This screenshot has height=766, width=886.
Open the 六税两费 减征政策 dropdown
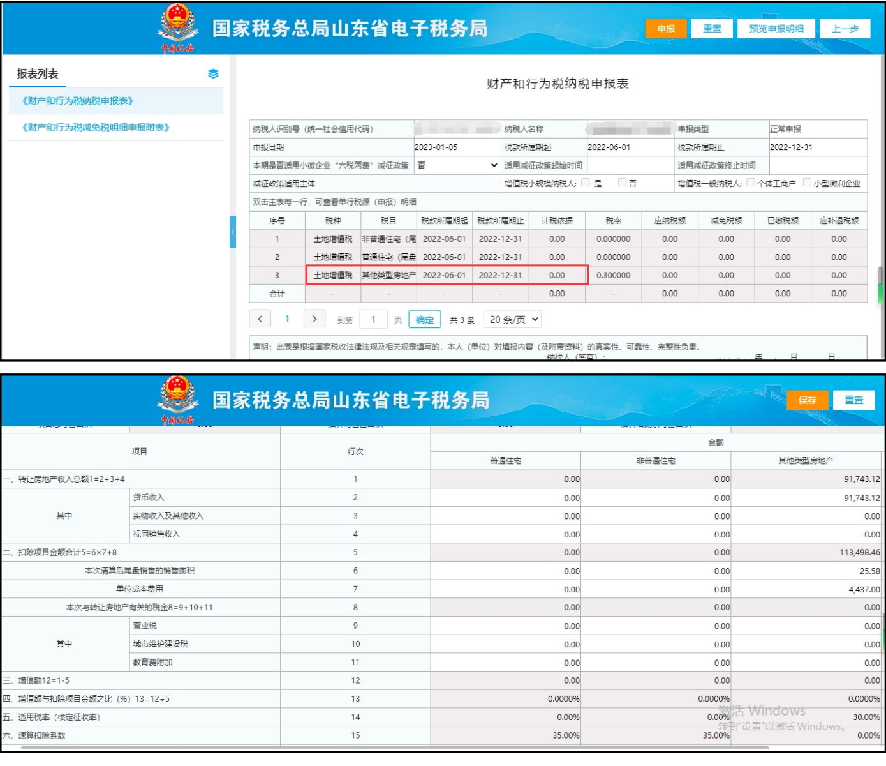pyautogui.click(x=457, y=165)
